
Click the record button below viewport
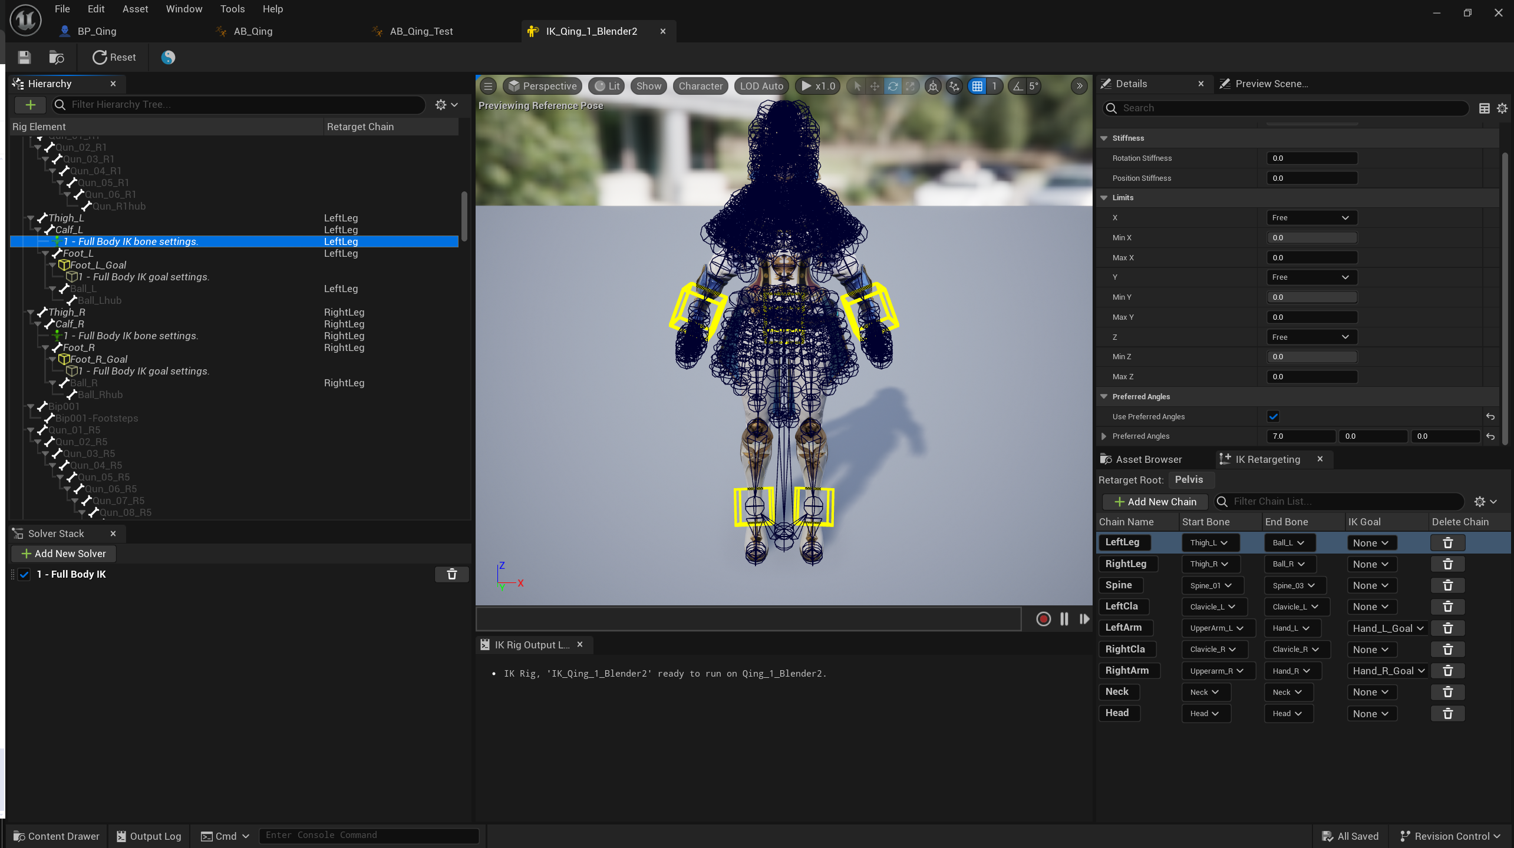tap(1043, 619)
